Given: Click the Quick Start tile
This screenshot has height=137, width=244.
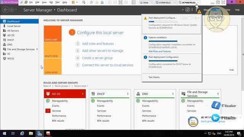Looking at the screenshot, I should click(x=53, y=34).
